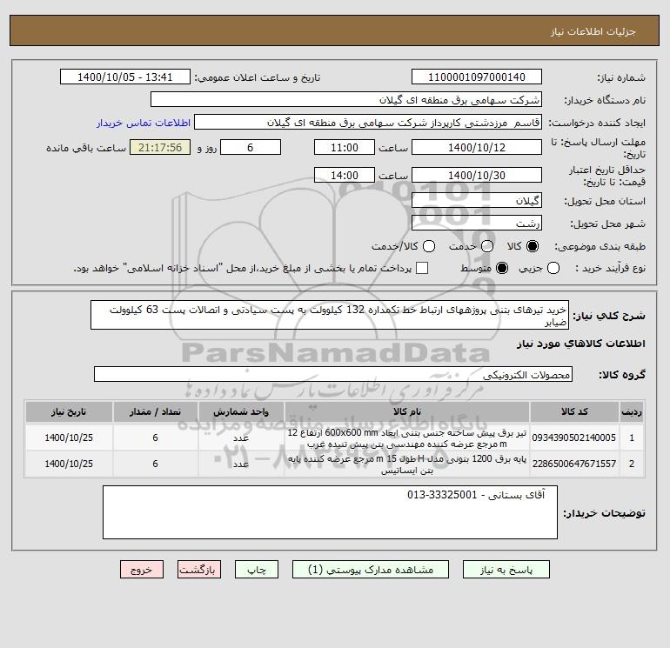This screenshot has height=648, width=670.
Task: Open the اطلاعات تماس خریدار link
Action: [144, 123]
